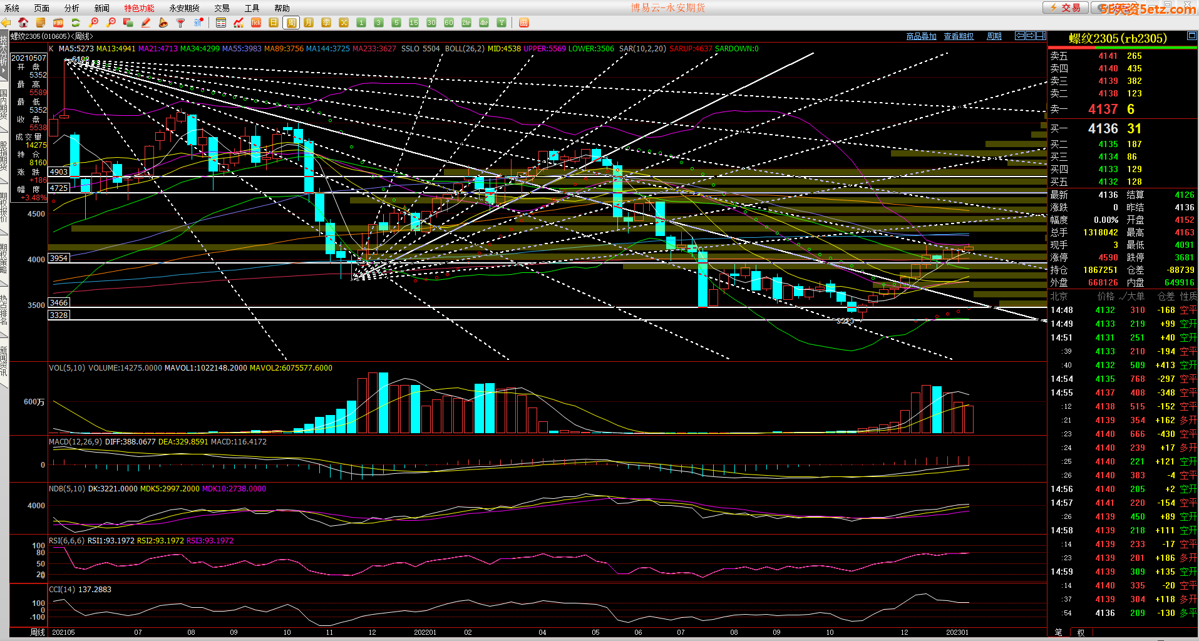This screenshot has width=1199, height=641.
Task: Click the refresh arrows icon
Action: click(76, 23)
